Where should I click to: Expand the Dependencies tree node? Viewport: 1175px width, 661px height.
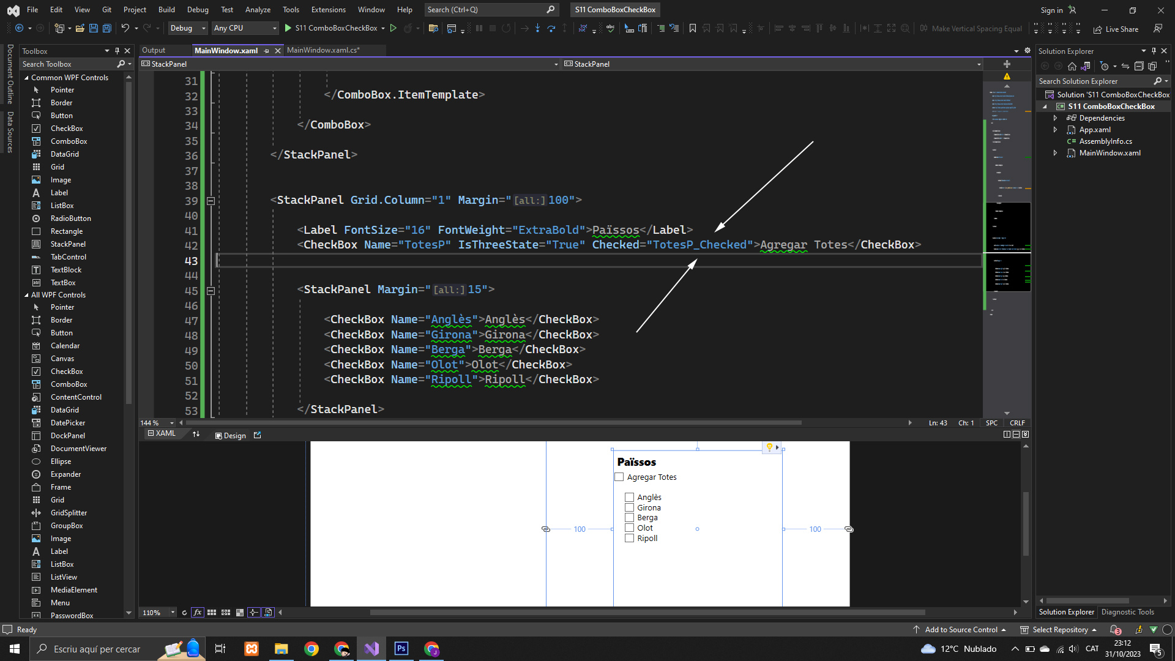click(1055, 118)
